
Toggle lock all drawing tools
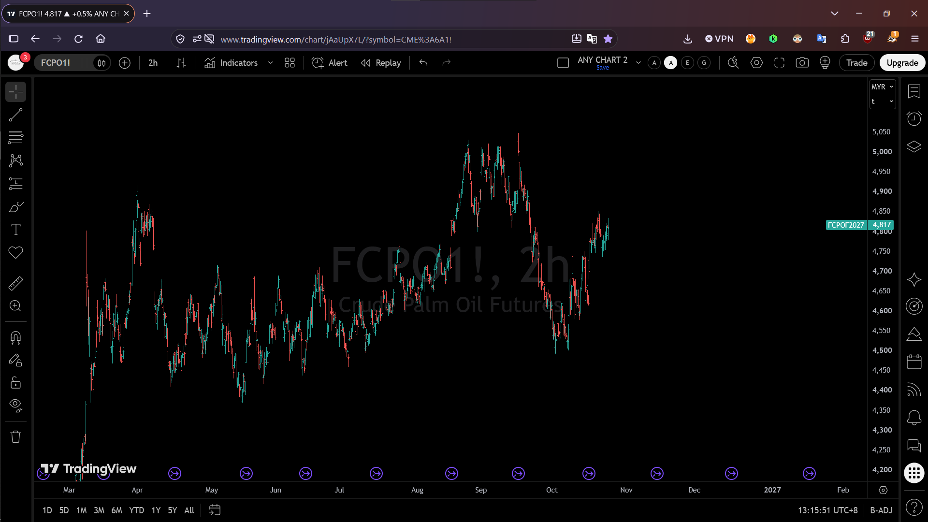[15, 383]
